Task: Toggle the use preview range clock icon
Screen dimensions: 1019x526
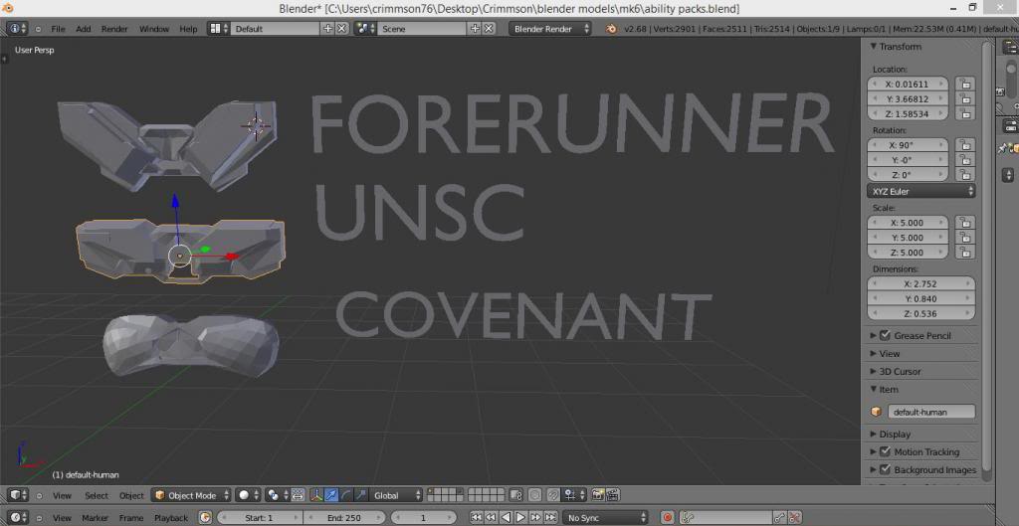Action: [x=205, y=518]
